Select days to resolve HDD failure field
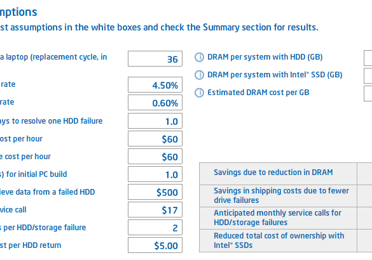The height and width of the screenshot is (260, 372). (x=155, y=121)
